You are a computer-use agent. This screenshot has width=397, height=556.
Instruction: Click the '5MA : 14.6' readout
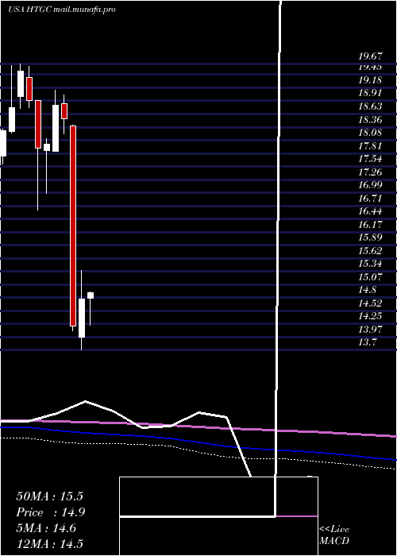coord(46,528)
